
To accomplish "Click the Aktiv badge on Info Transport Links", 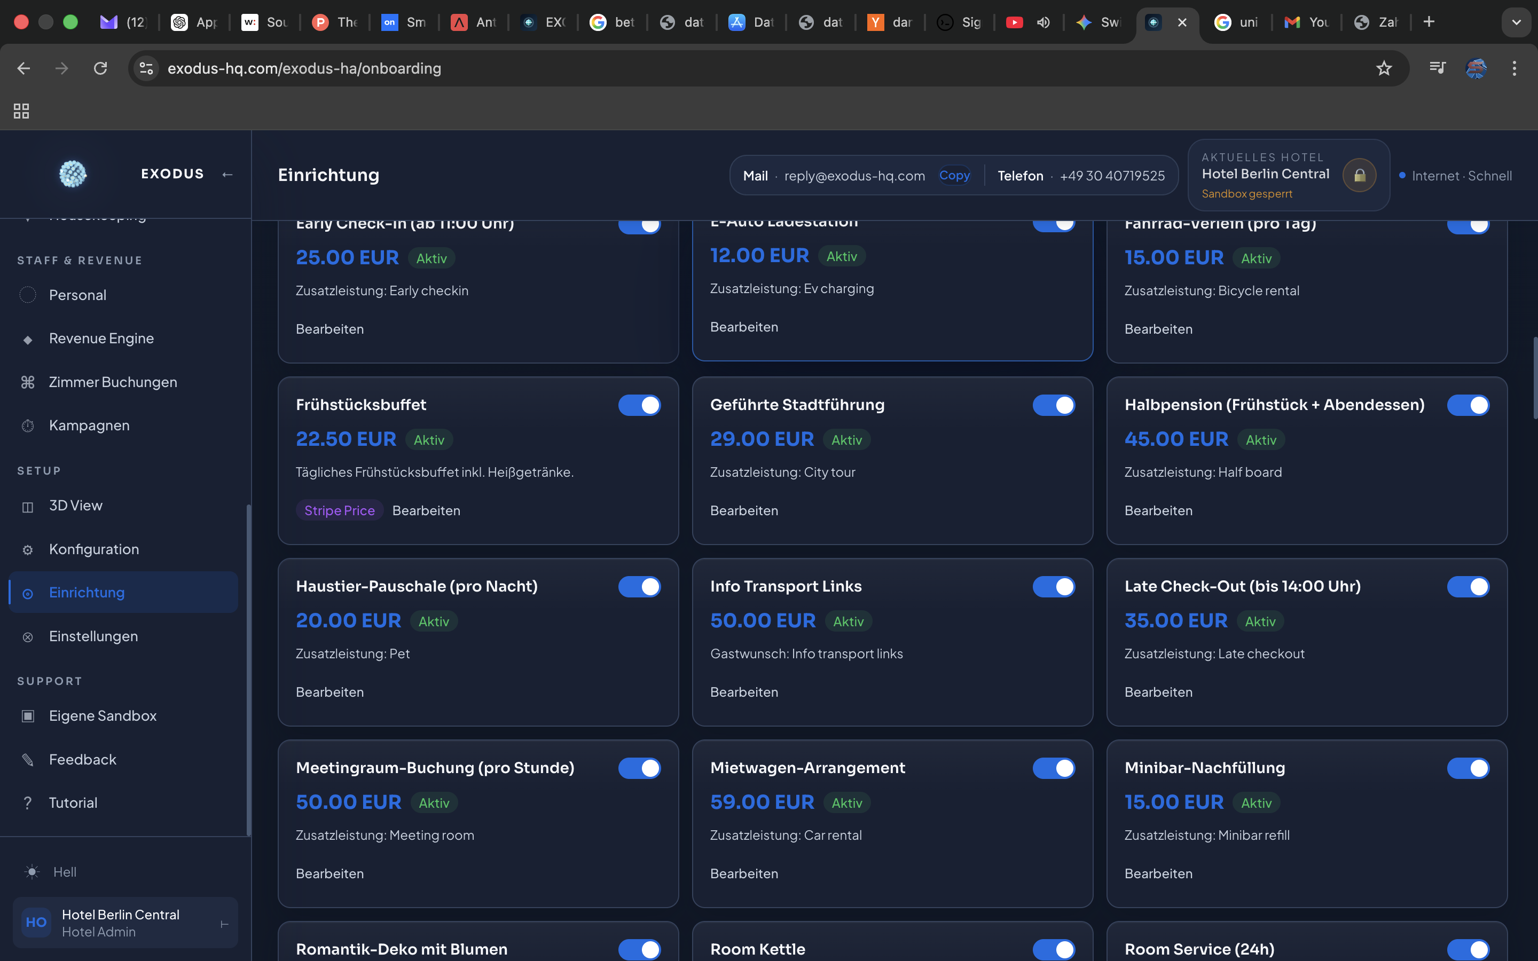I will tap(849, 621).
